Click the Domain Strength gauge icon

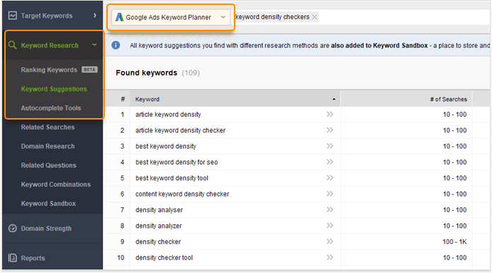13,228
